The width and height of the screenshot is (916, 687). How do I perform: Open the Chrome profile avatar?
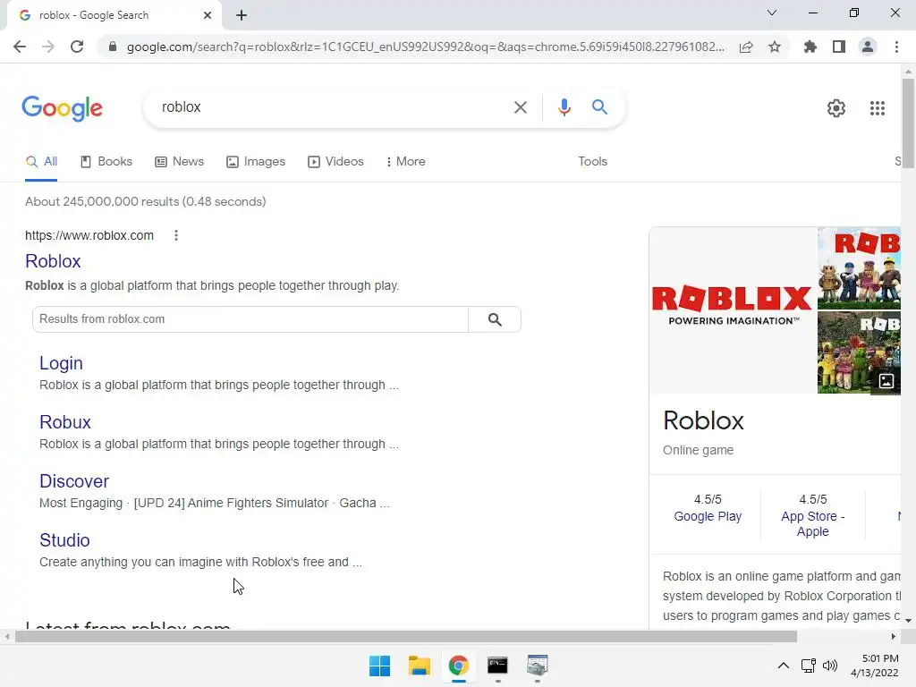point(868,47)
